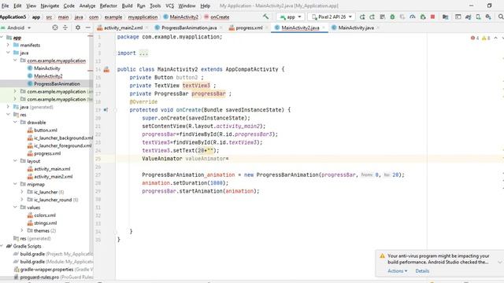Place cursor after valueAnimator= on line 25
This screenshot has width=504, height=283.
pos(229,159)
